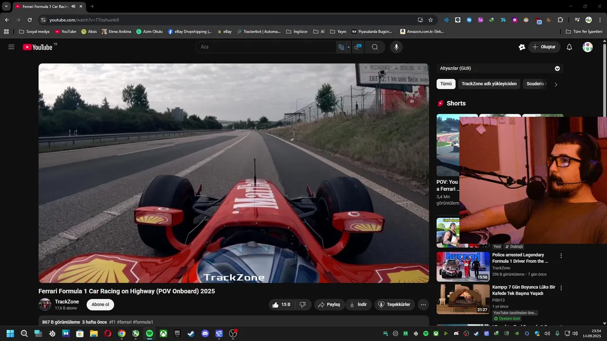This screenshot has height=341, width=607.
Task: Bookmark this page with the star icon
Action: 431,20
